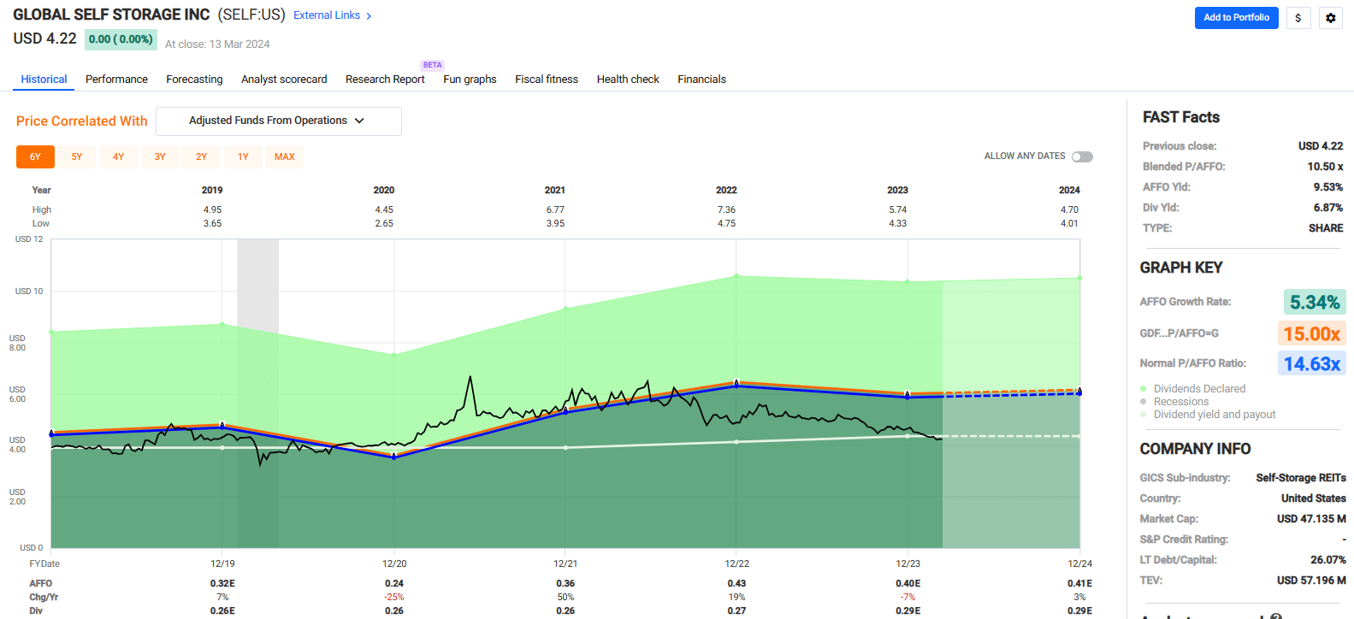The height and width of the screenshot is (619, 1354).
Task: Select the 5Y time range button
Action: pos(77,157)
